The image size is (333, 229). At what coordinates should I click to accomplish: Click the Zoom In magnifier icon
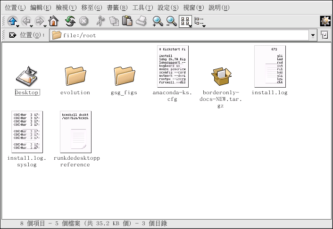click(x=158, y=21)
